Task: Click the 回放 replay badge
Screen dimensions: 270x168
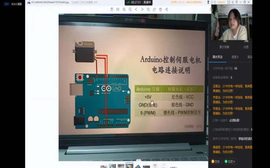Action: coord(7,4)
